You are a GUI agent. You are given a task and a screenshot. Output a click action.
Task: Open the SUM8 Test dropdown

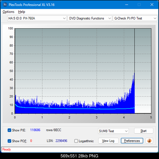click(x=114, y=131)
